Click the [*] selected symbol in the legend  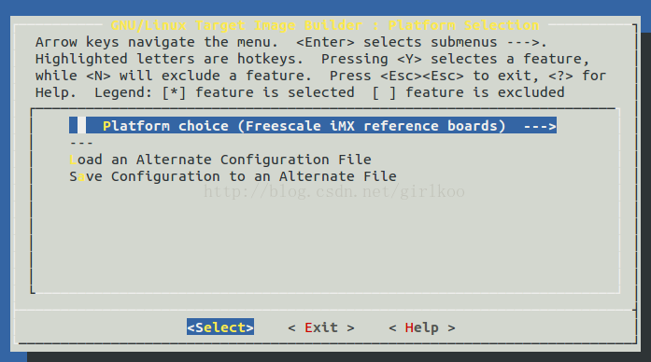(x=174, y=92)
